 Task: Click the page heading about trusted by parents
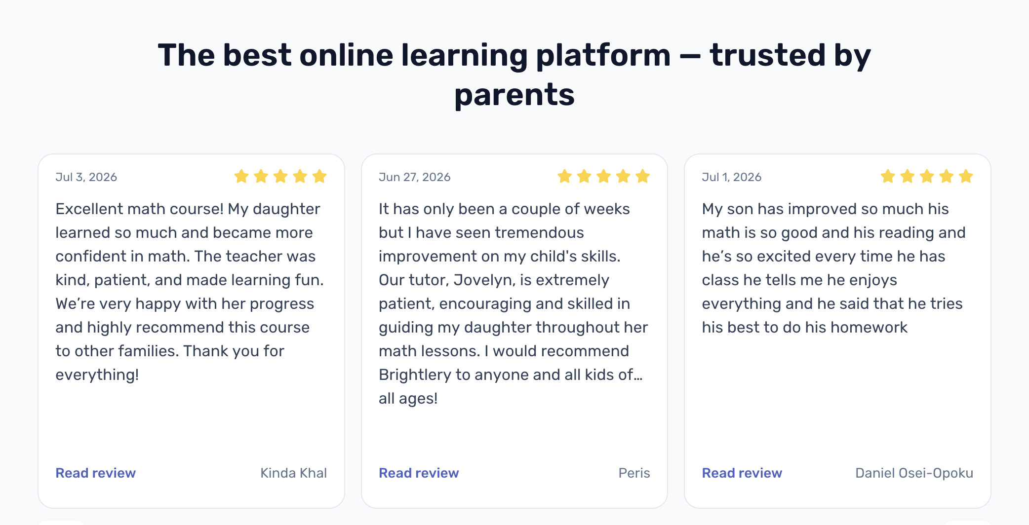pyautogui.click(x=514, y=75)
